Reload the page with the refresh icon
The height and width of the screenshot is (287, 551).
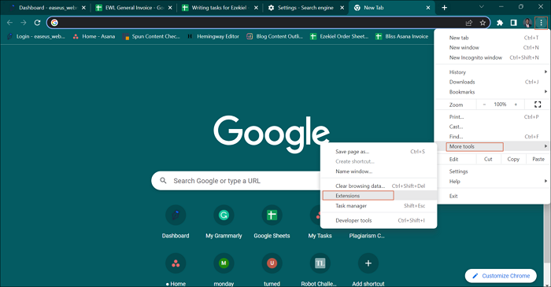click(37, 23)
